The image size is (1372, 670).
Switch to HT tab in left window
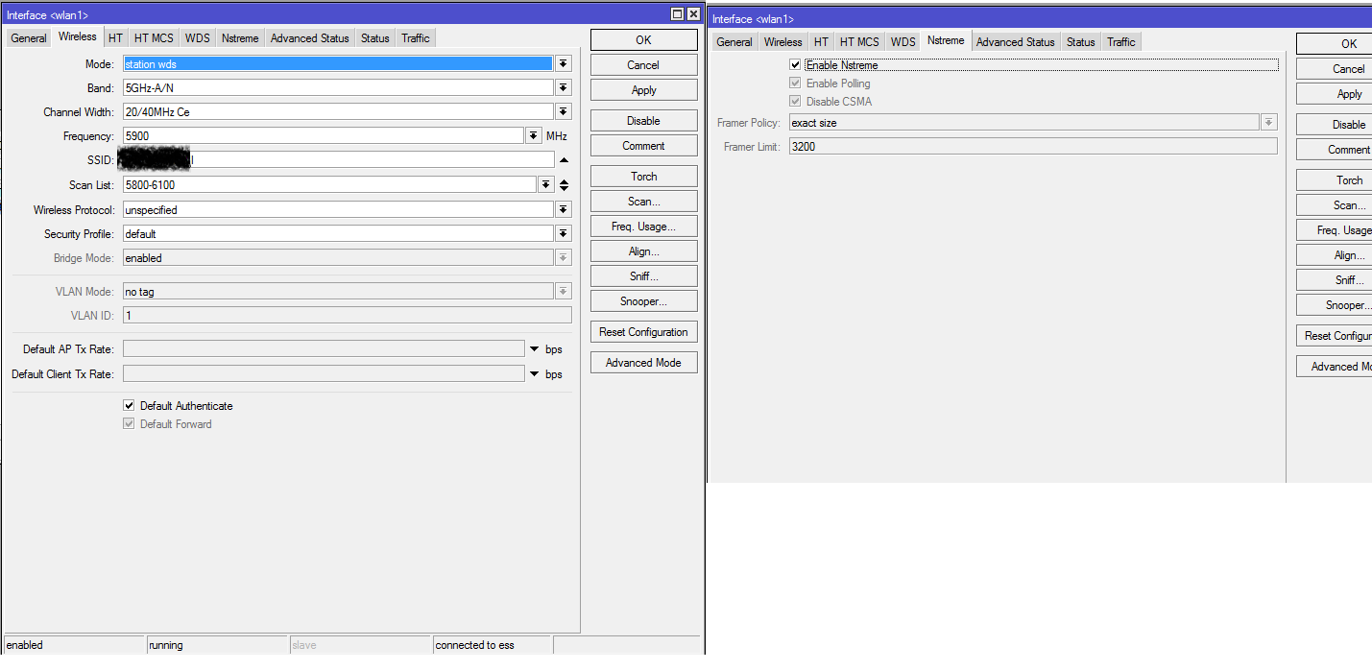pos(115,38)
